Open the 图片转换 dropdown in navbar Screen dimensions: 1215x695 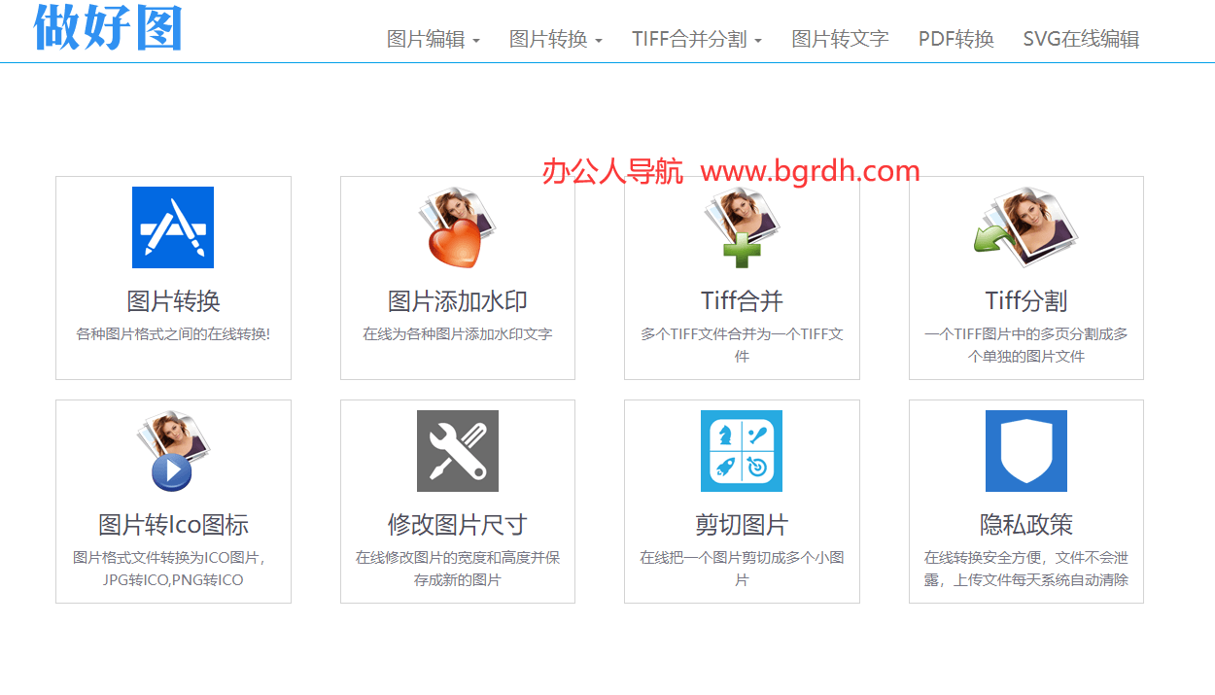555,39
